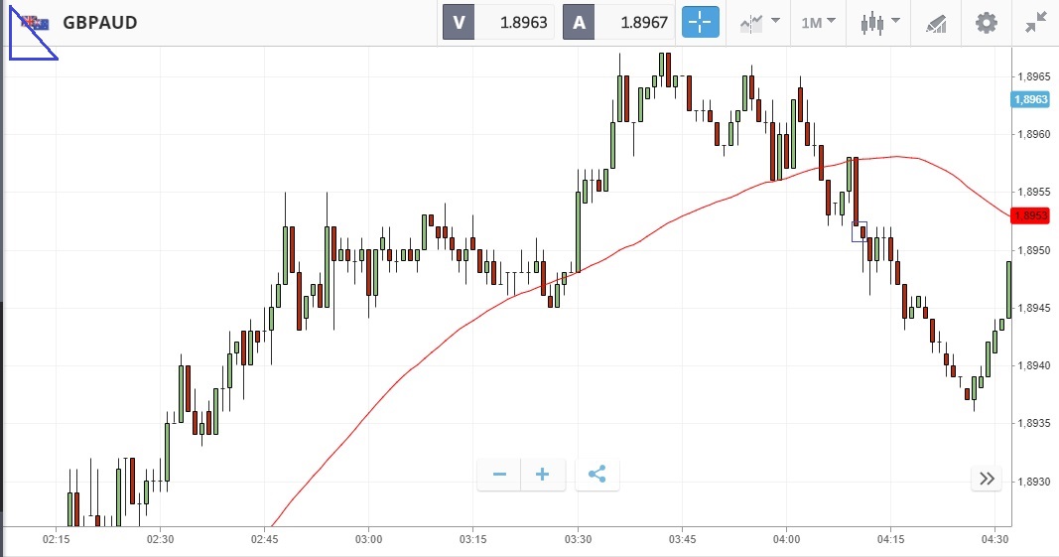The height and width of the screenshot is (557, 1059).
Task: Zoom in the chart with plus button
Action: pyautogui.click(x=543, y=475)
